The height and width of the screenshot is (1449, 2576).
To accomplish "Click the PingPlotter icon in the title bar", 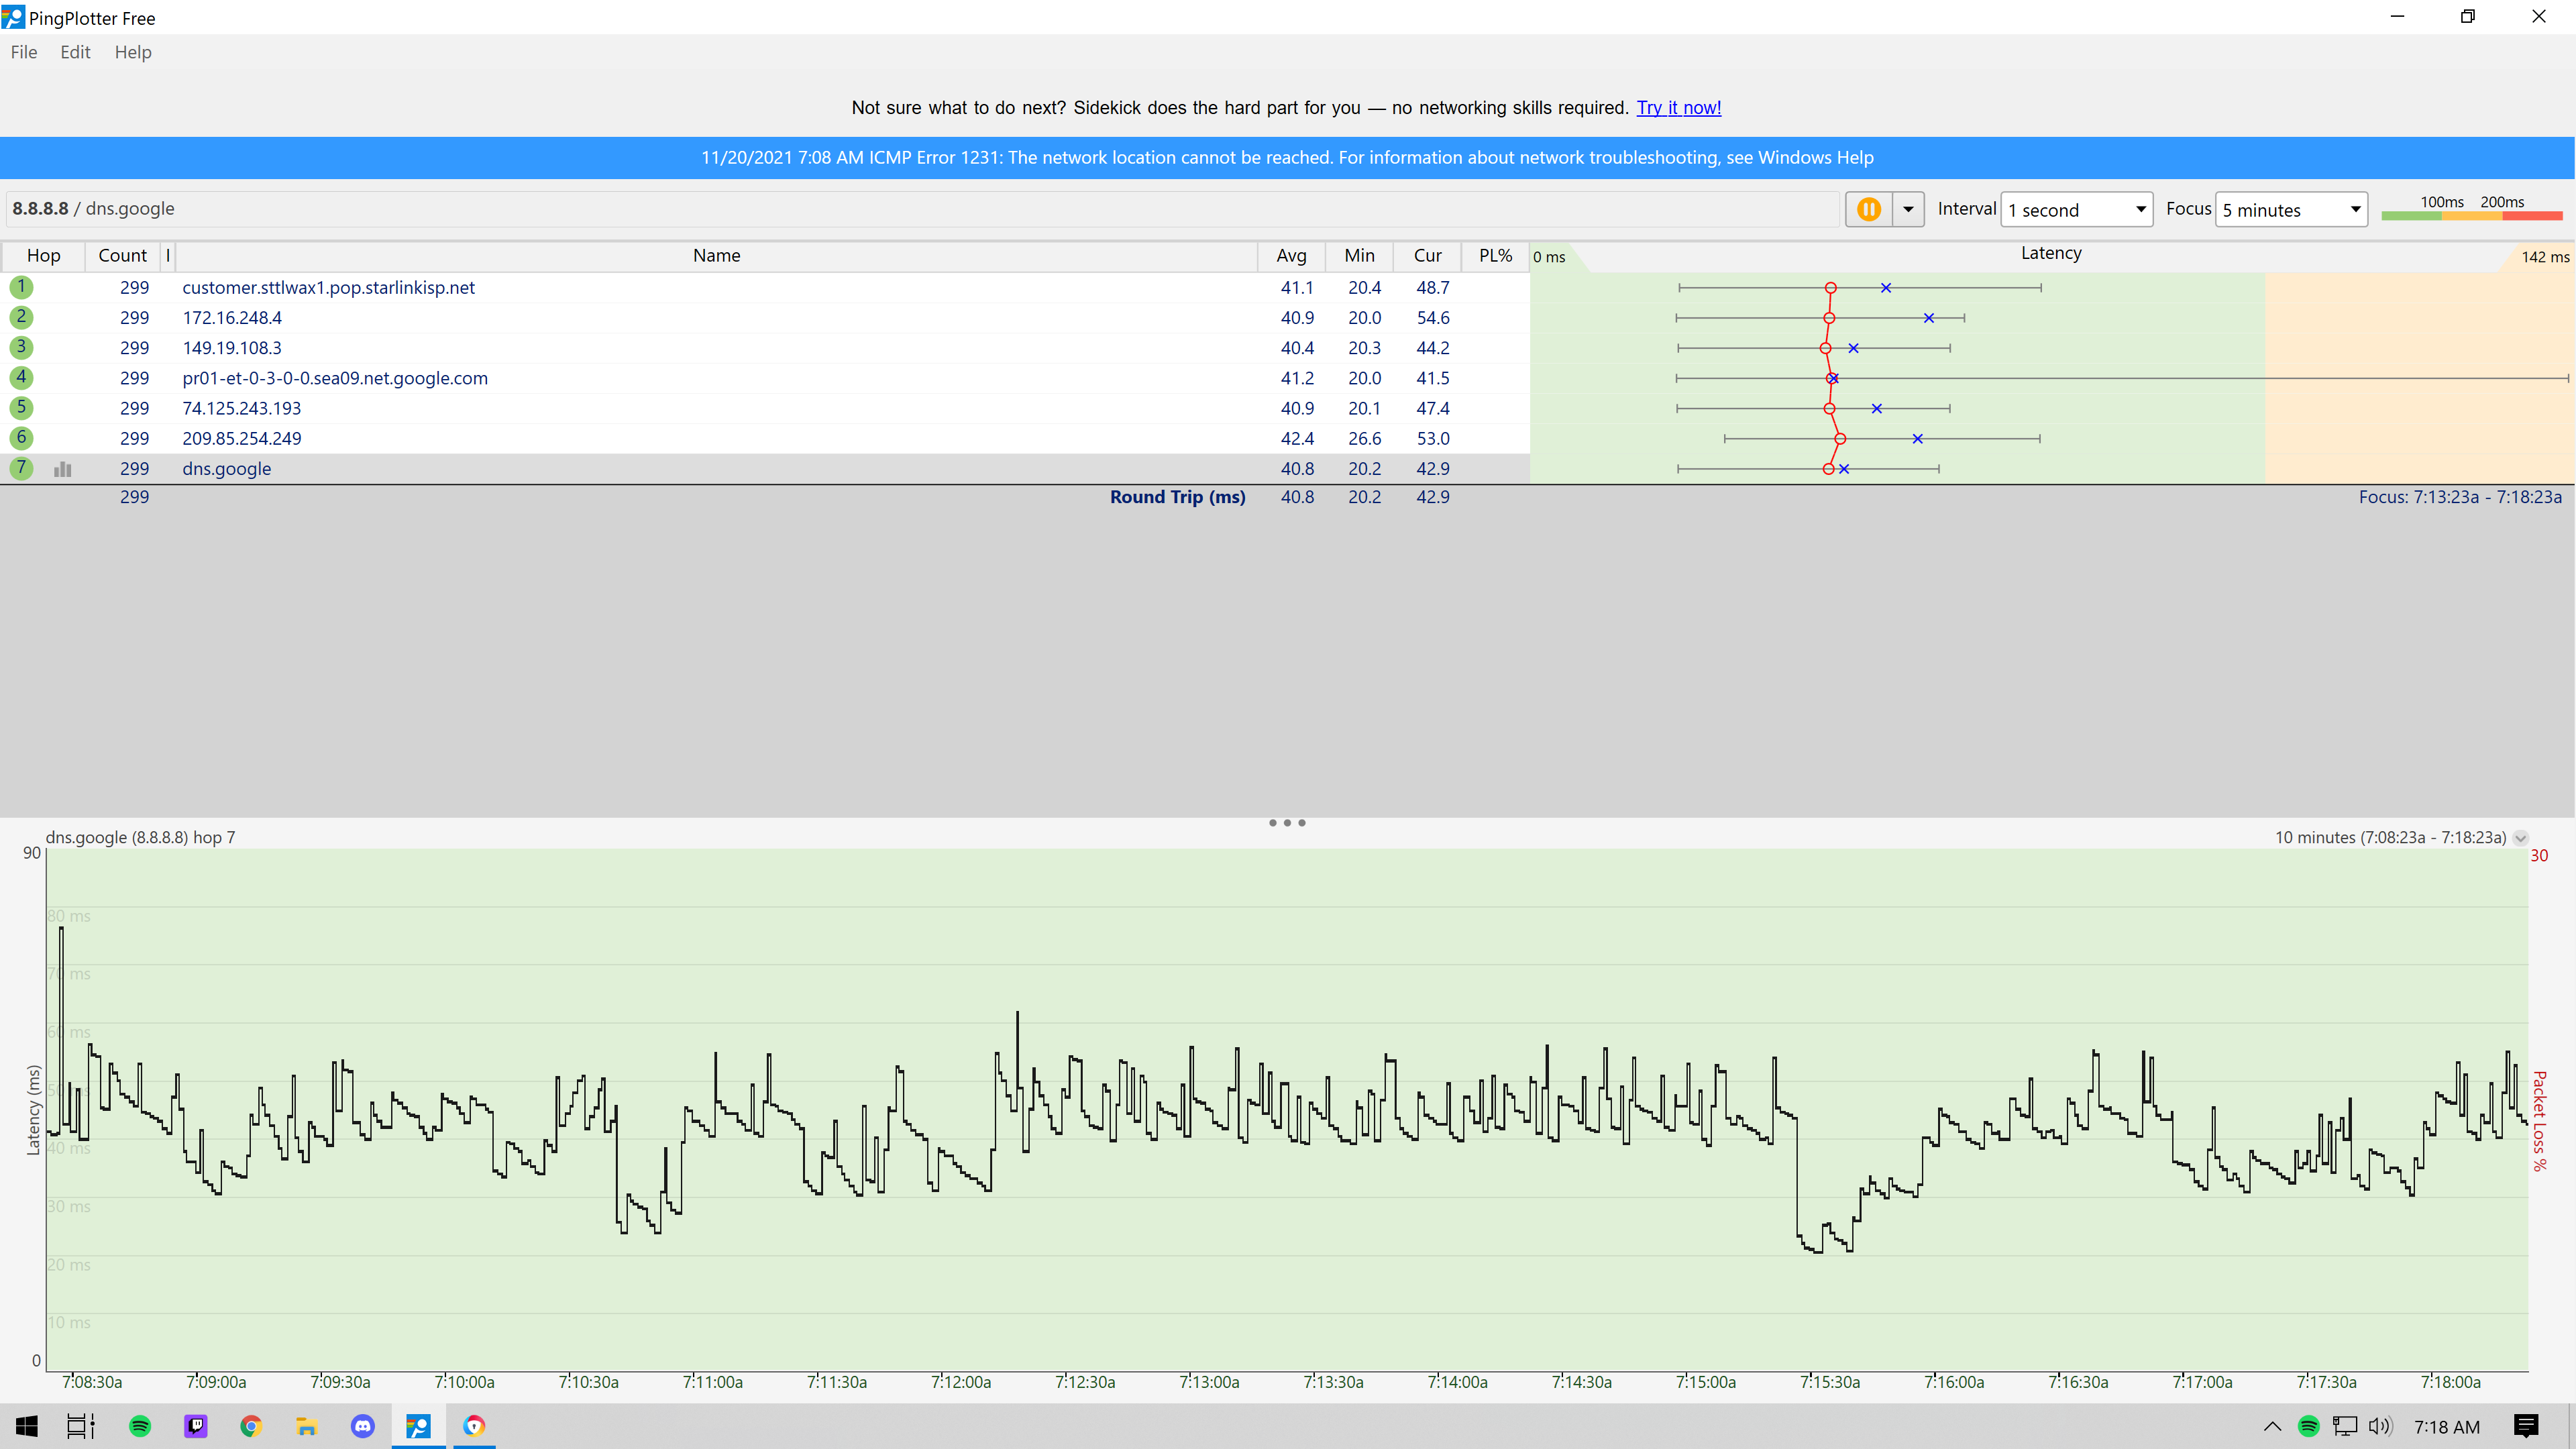I will click(13, 17).
